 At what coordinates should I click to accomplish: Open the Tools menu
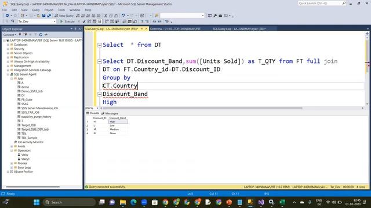pos(61,10)
